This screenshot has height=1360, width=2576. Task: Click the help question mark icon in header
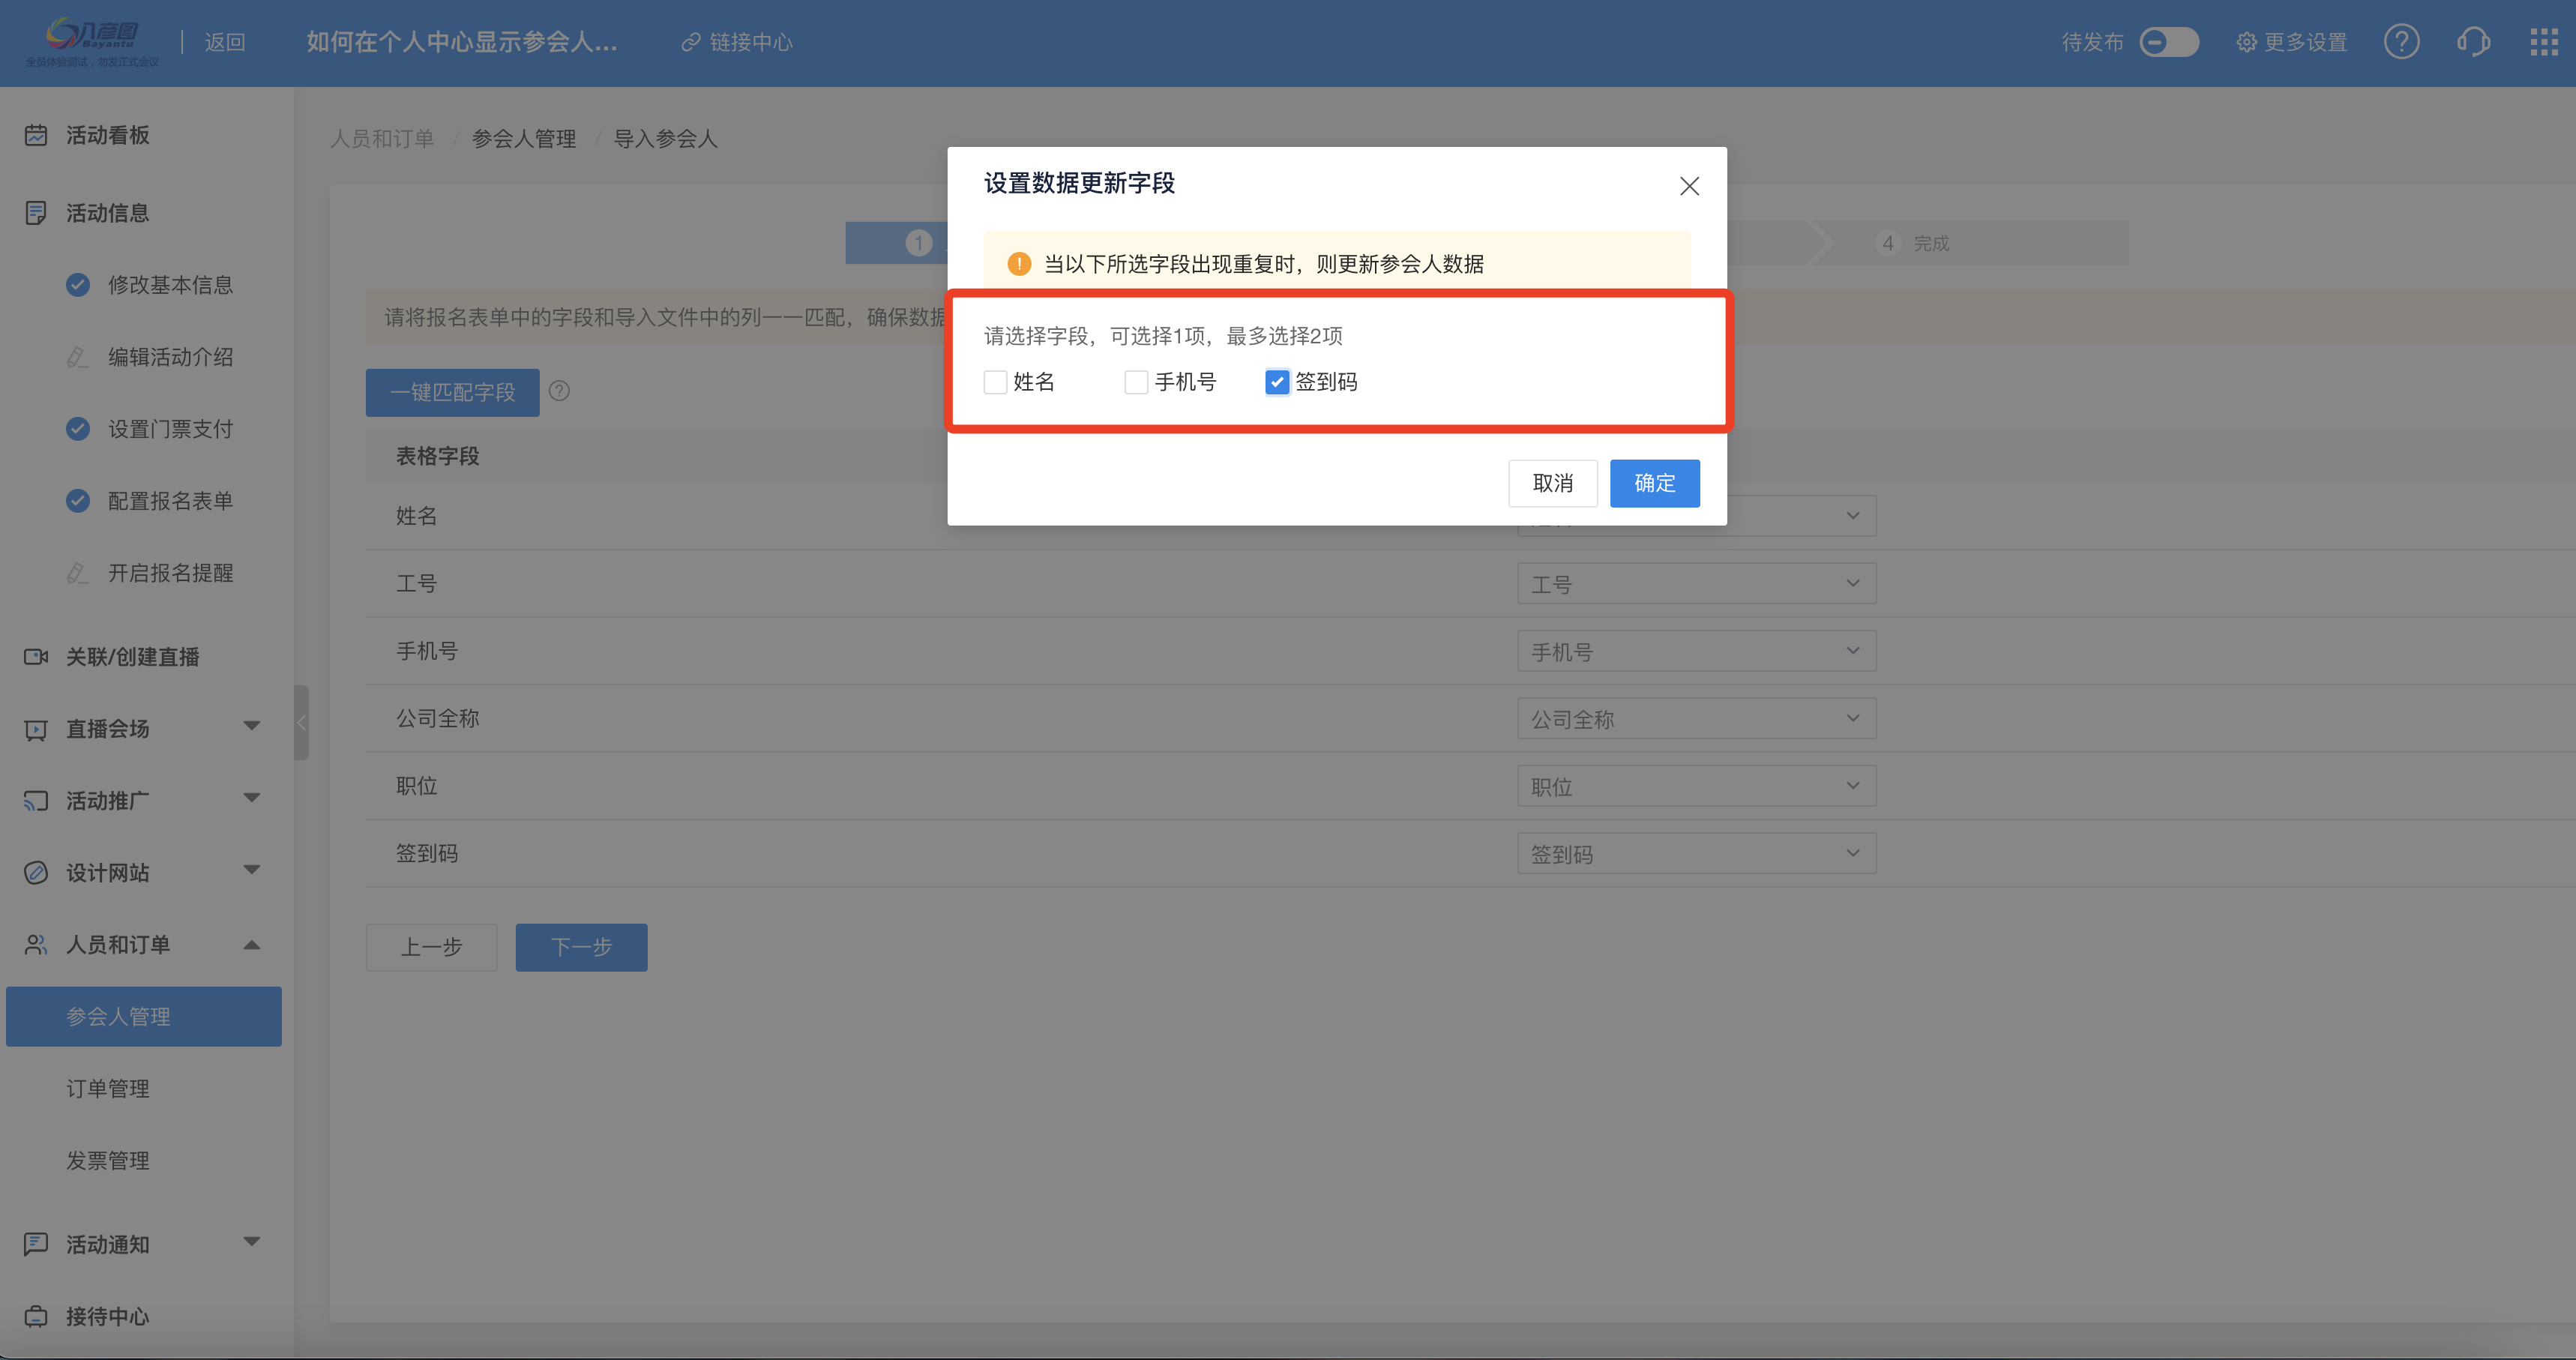point(2401,42)
